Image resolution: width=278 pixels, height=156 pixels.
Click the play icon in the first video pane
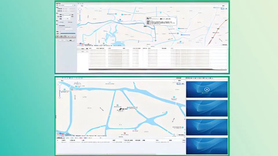(206, 89)
